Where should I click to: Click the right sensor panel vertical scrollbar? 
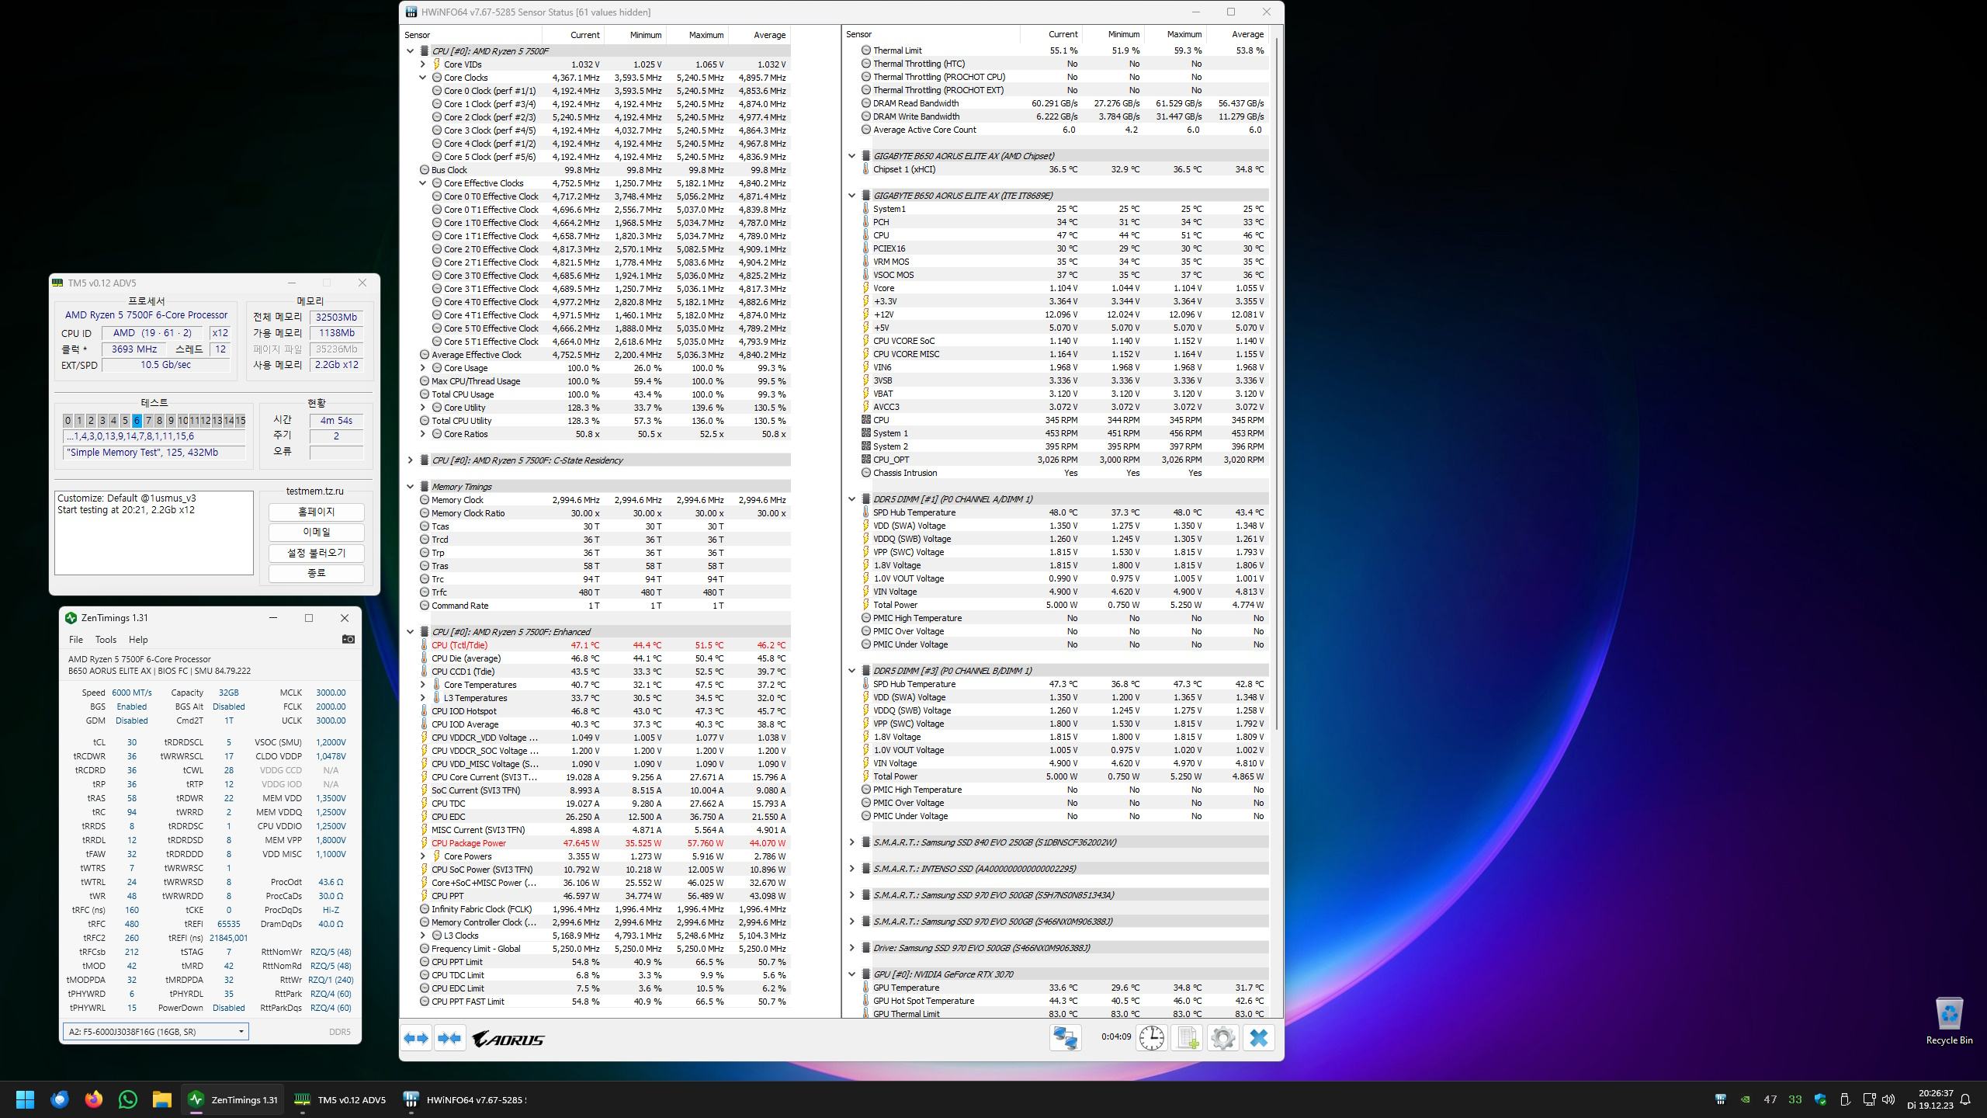coord(1277,388)
